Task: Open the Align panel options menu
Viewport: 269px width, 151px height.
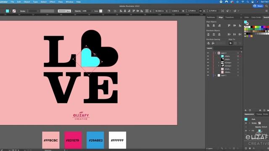Action: coord(241,18)
